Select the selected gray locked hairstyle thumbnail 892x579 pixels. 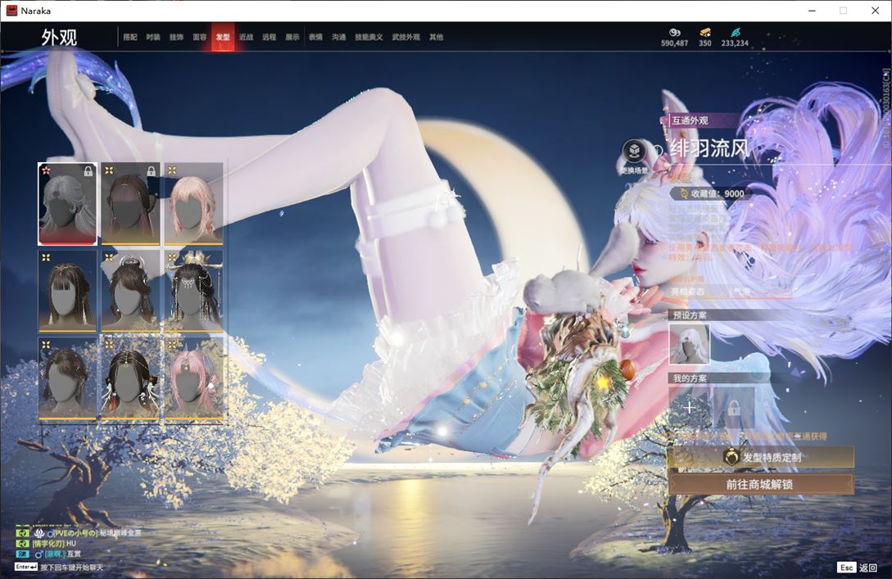[x=68, y=204]
